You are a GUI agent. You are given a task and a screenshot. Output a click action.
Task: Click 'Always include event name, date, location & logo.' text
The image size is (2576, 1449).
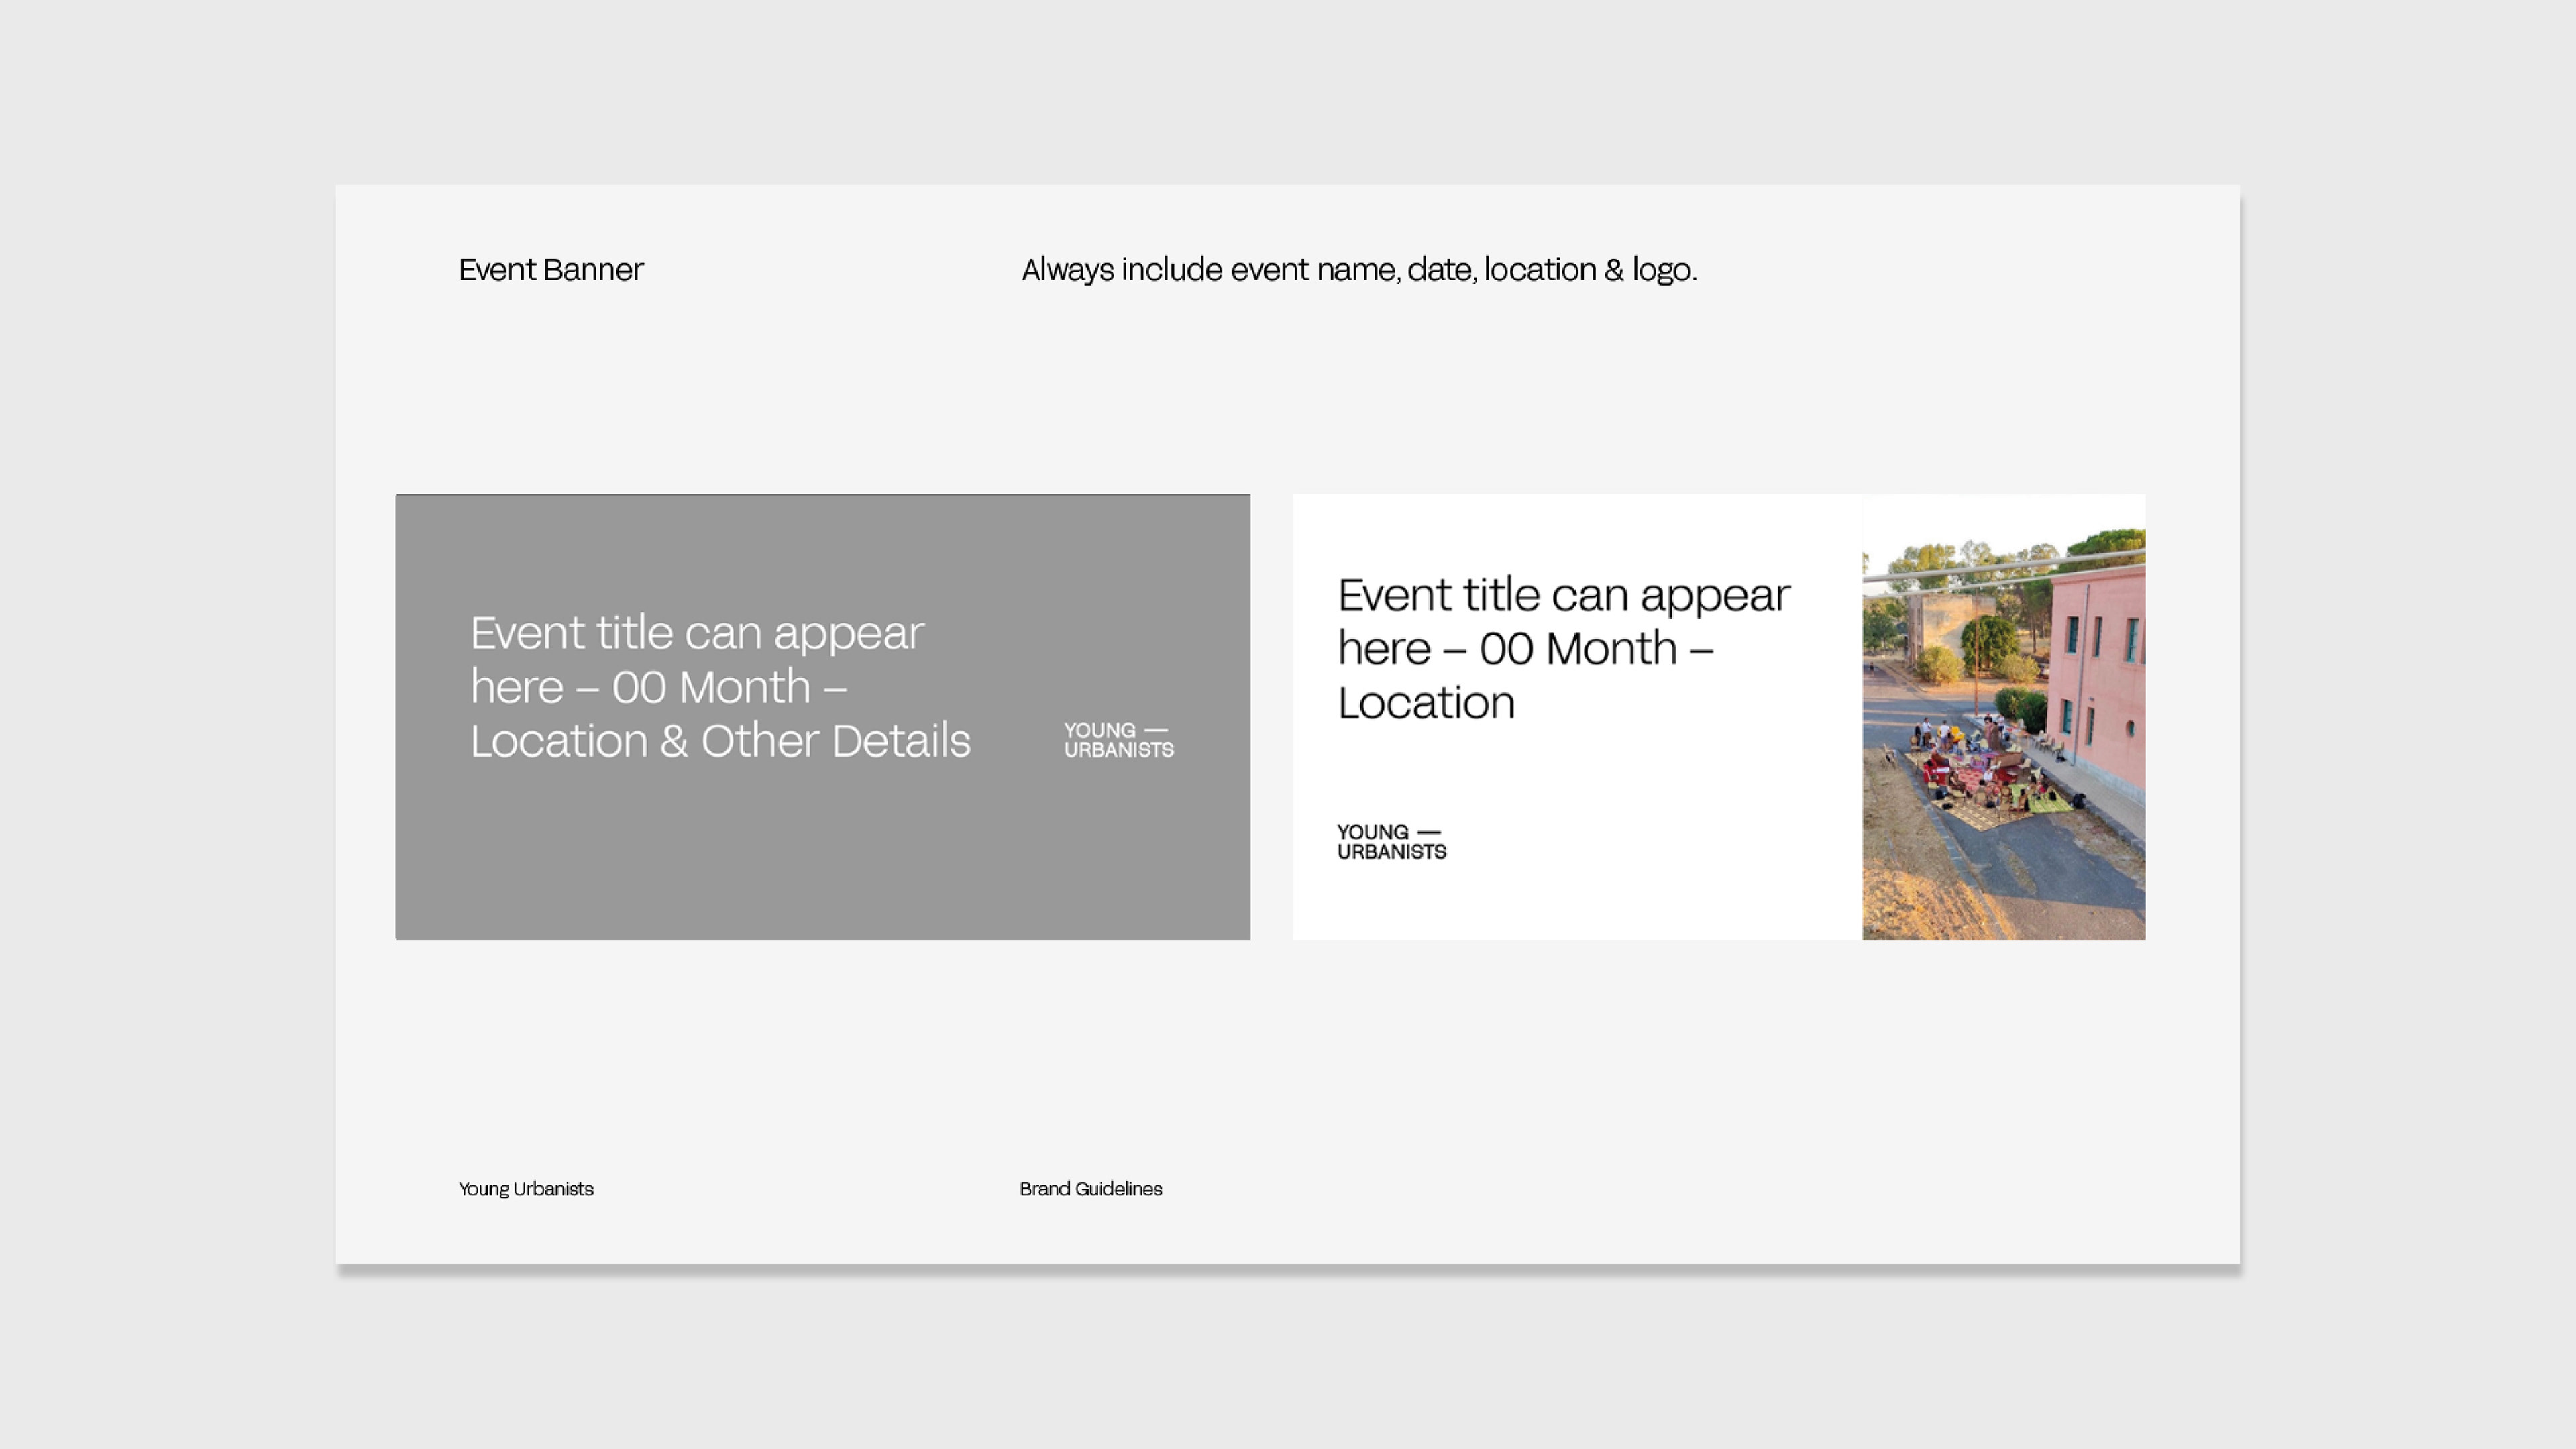point(1359,270)
